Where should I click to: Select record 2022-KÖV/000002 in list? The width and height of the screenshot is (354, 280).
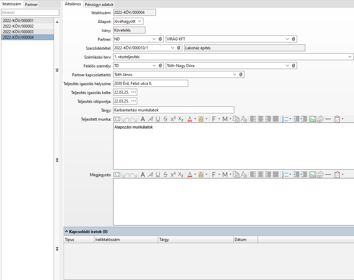click(x=18, y=26)
